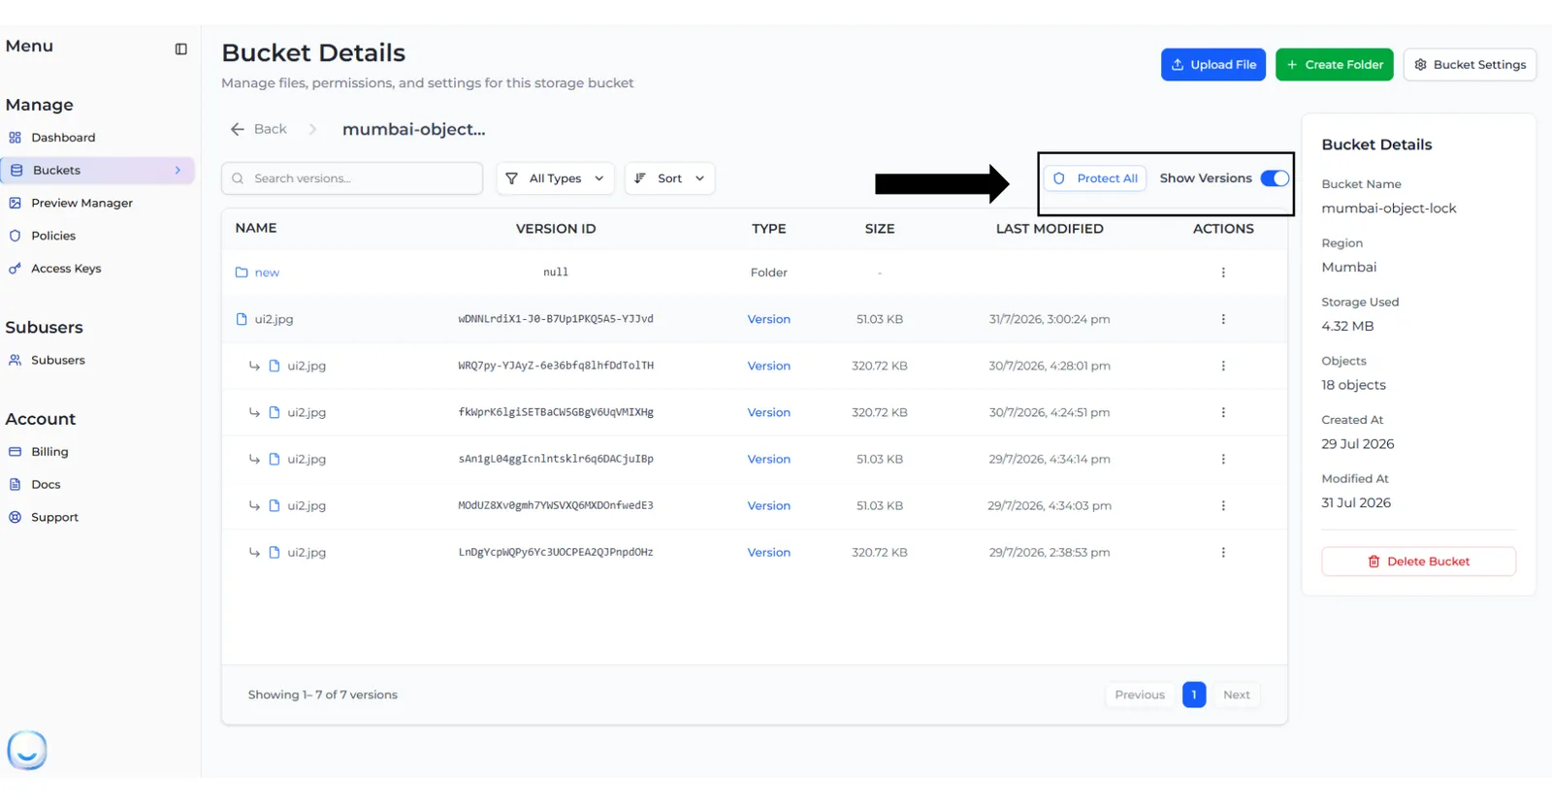
Task: Click the Search versions field
Action: pos(352,178)
